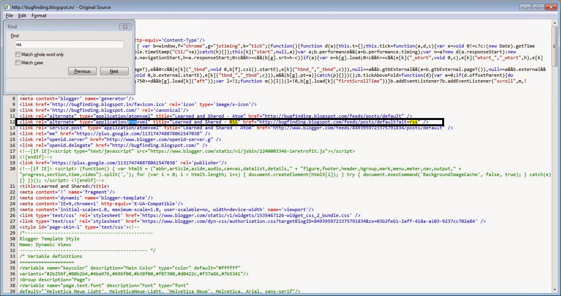Maximize the Original Source window

[538, 7]
